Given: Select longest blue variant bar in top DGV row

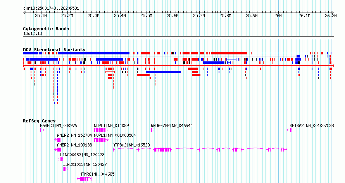Looking at the screenshot, I should [x=93, y=53].
